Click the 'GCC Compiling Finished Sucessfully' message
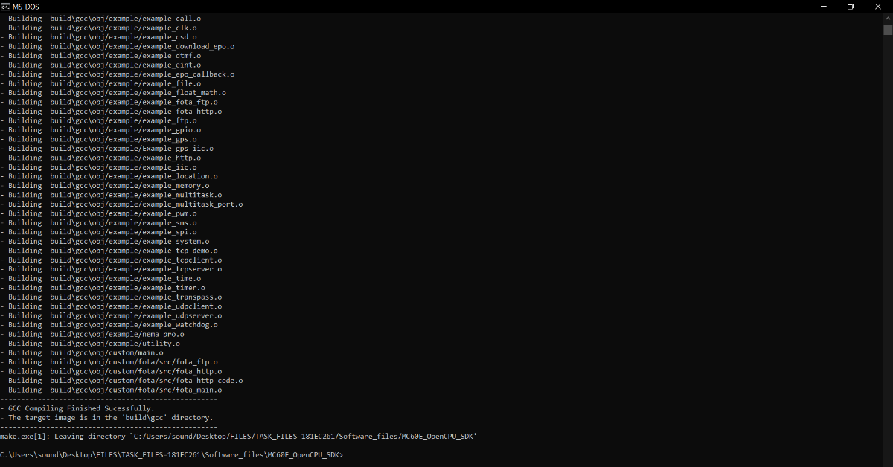Image resolution: width=893 pixels, height=467 pixels. click(77, 408)
